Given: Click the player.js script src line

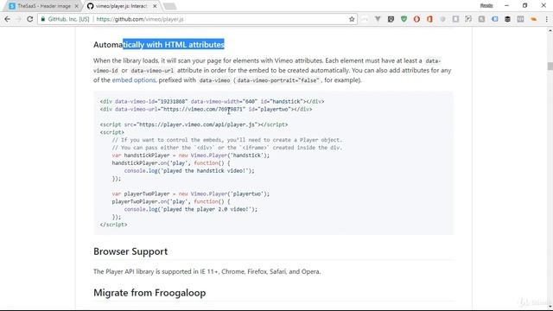Looking at the screenshot, I should pyautogui.click(x=194, y=124).
